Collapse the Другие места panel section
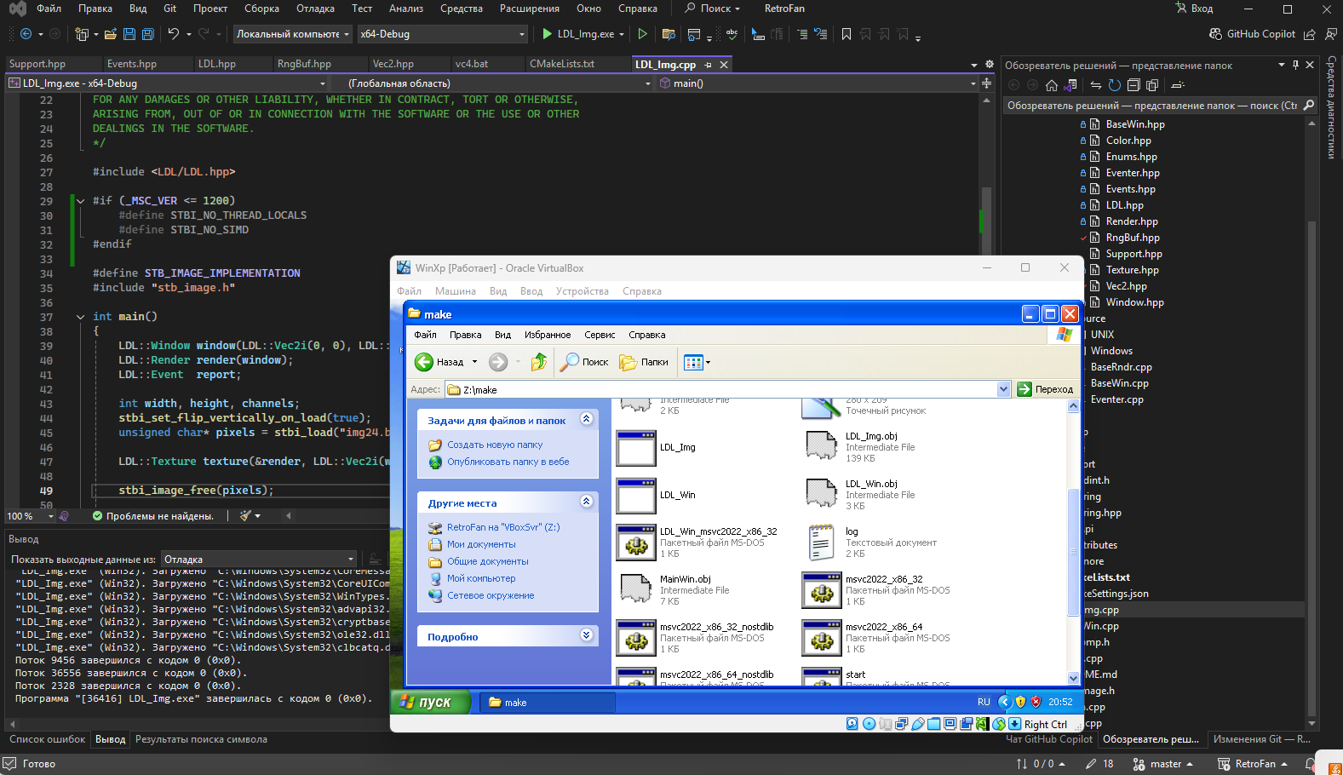The width and height of the screenshot is (1343, 775). coord(586,502)
